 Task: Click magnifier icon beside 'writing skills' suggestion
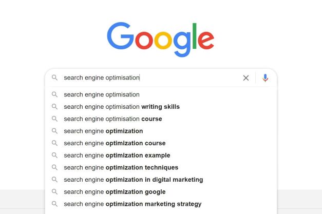coord(54,107)
